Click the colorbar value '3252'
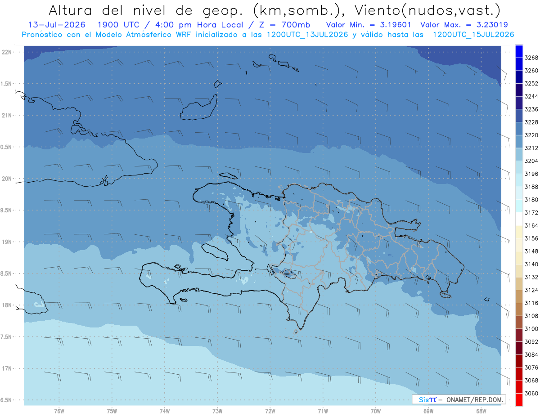The image size is (540, 417). [x=531, y=84]
